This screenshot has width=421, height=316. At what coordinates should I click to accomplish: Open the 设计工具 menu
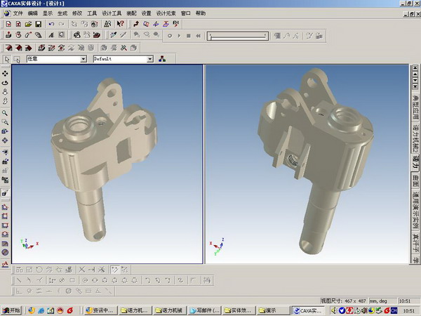tap(112, 13)
